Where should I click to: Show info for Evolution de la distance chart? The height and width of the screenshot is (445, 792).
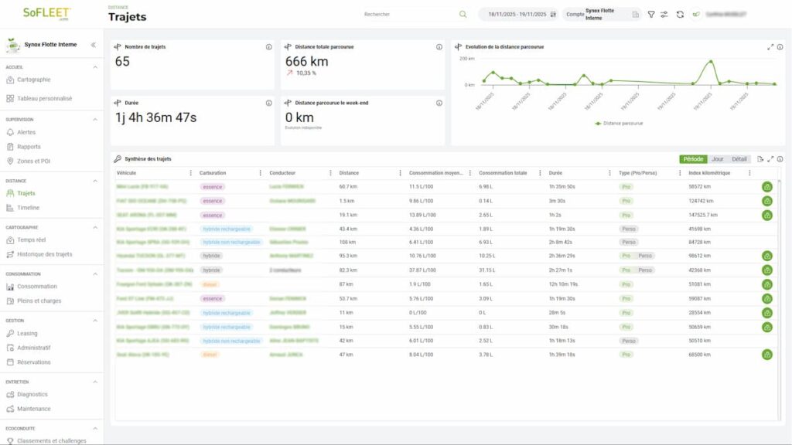[x=780, y=47]
